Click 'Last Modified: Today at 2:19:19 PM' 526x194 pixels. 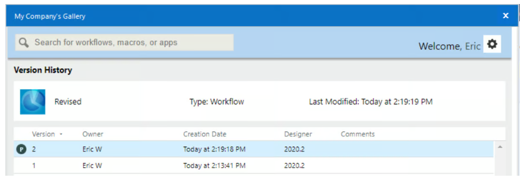click(x=370, y=102)
